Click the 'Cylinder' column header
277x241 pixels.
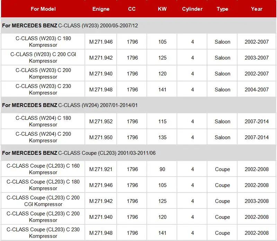point(192,9)
